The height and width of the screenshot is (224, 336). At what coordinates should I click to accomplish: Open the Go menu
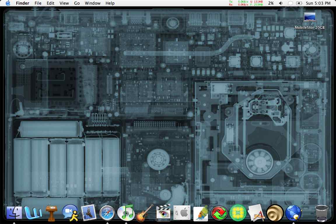click(x=77, y=3)
